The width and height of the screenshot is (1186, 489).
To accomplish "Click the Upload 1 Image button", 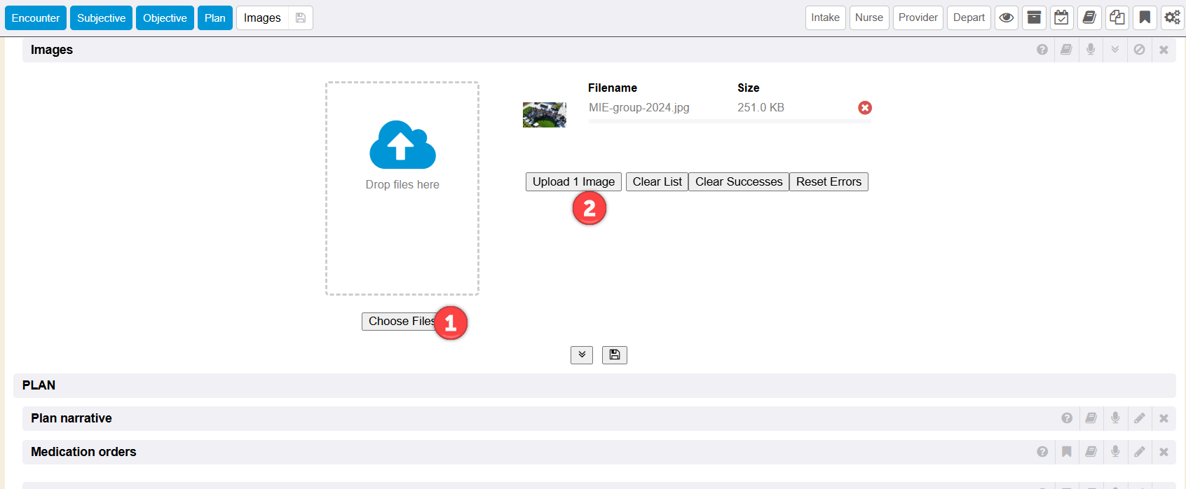I will [x=573, y=181].
